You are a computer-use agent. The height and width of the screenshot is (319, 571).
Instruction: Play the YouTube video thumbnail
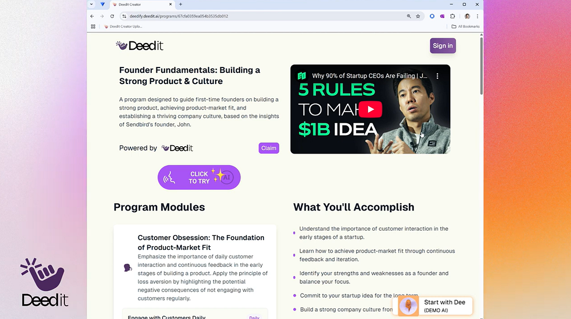(x=370, y=109)
